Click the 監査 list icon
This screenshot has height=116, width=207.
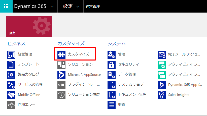pos(111,105)
